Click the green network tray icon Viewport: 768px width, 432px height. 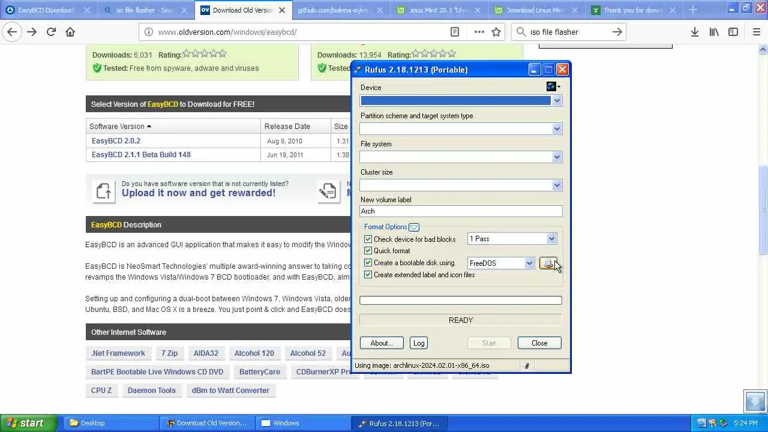[x=723, y=423]
